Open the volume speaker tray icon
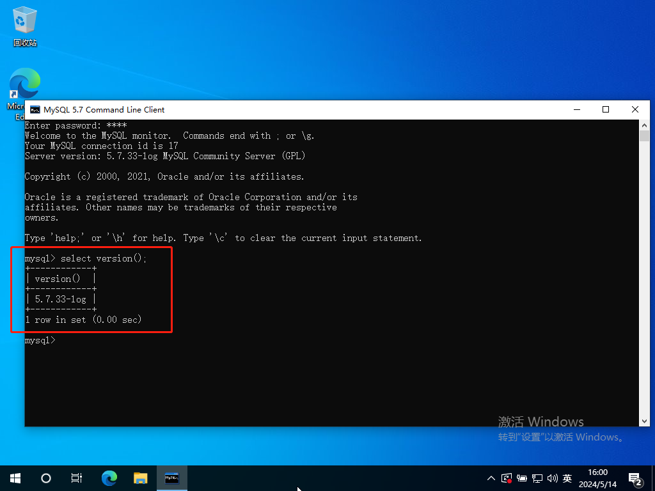The image size is (655, 491). (552, 478)
